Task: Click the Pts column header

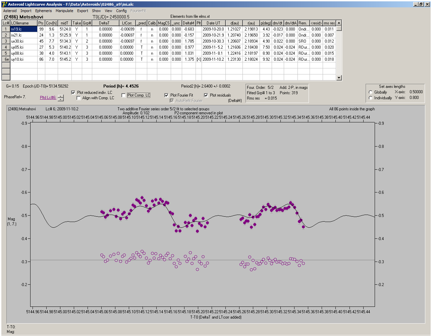Action: pos(41,23)
